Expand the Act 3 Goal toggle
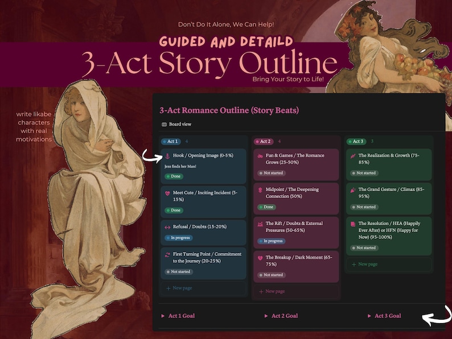 click(x=369, y=316)
